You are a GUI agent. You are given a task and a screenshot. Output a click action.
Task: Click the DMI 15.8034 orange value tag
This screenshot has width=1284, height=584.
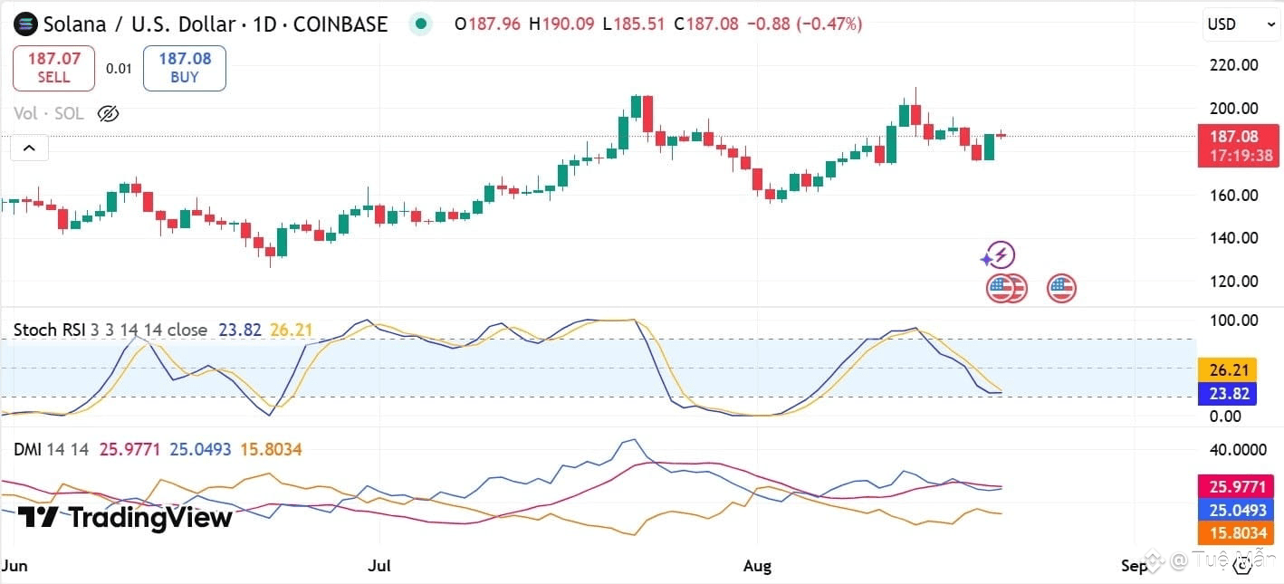pyautogui.click(x=1237, y=533)
